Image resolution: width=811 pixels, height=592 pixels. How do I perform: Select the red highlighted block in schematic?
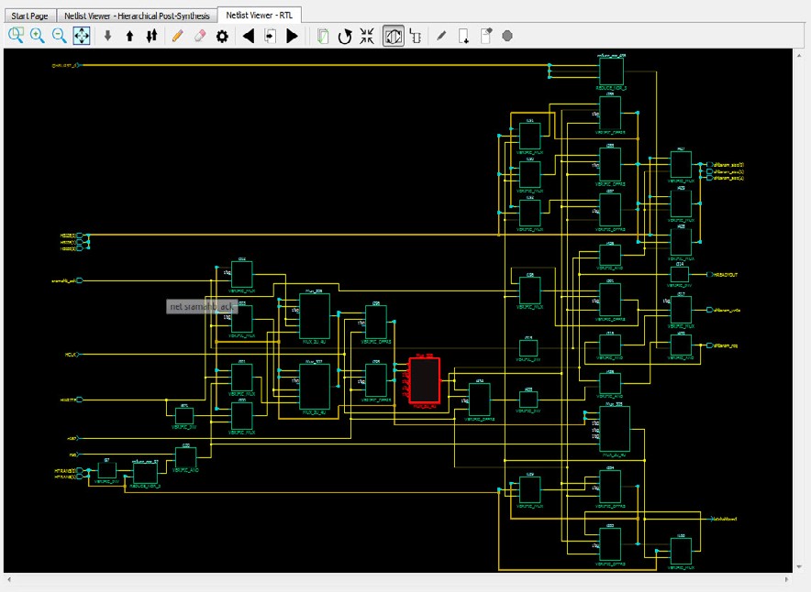[424, 379]
